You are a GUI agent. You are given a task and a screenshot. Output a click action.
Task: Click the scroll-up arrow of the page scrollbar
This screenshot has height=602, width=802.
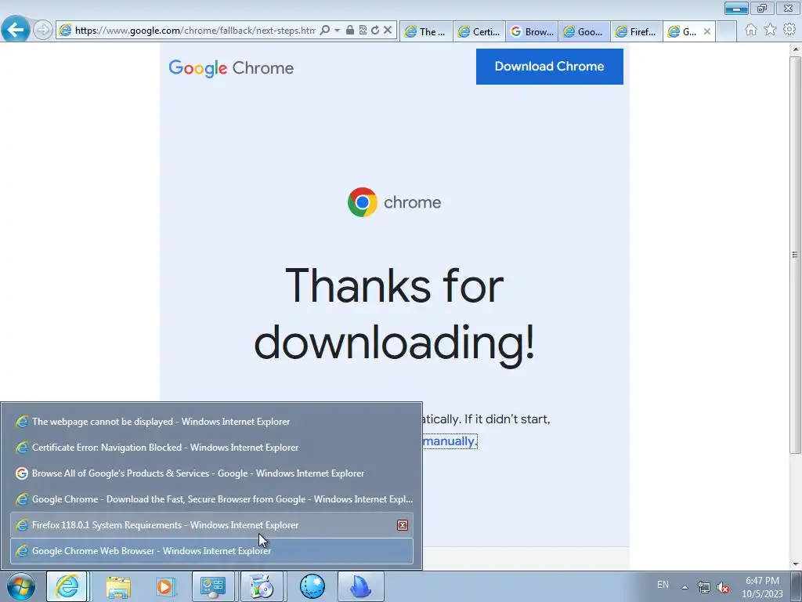point(796,49)
